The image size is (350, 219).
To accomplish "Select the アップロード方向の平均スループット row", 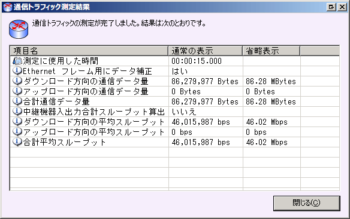I will pos(175,132).
